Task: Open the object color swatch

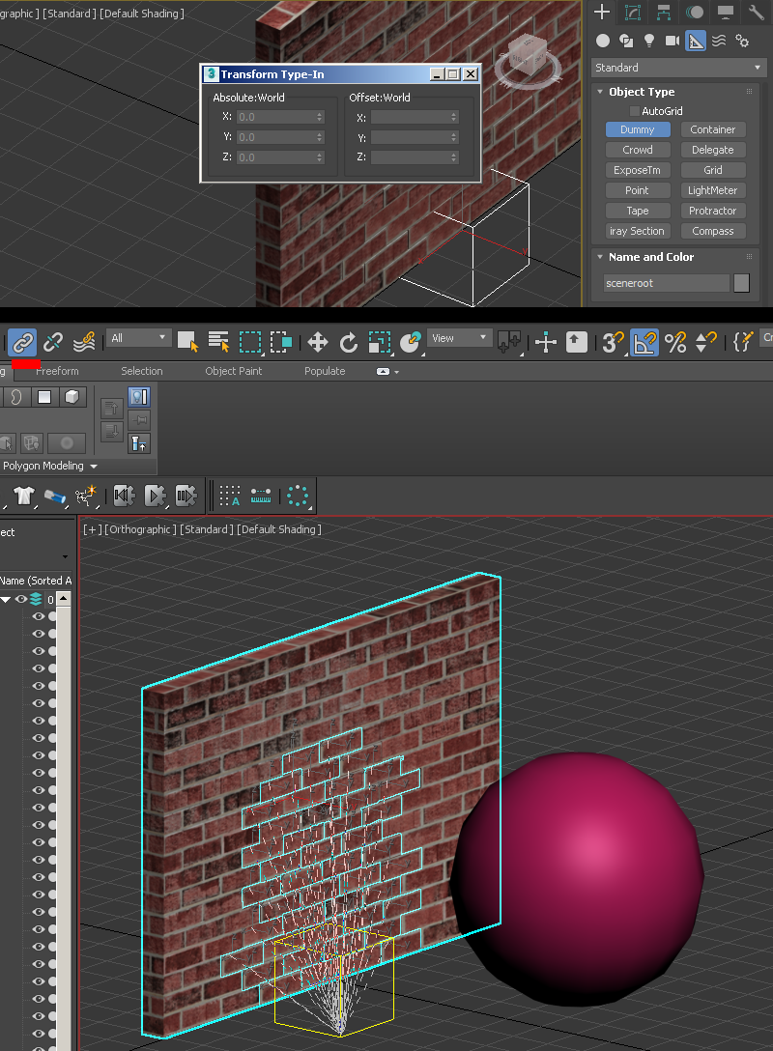Action: coord(741,283)
